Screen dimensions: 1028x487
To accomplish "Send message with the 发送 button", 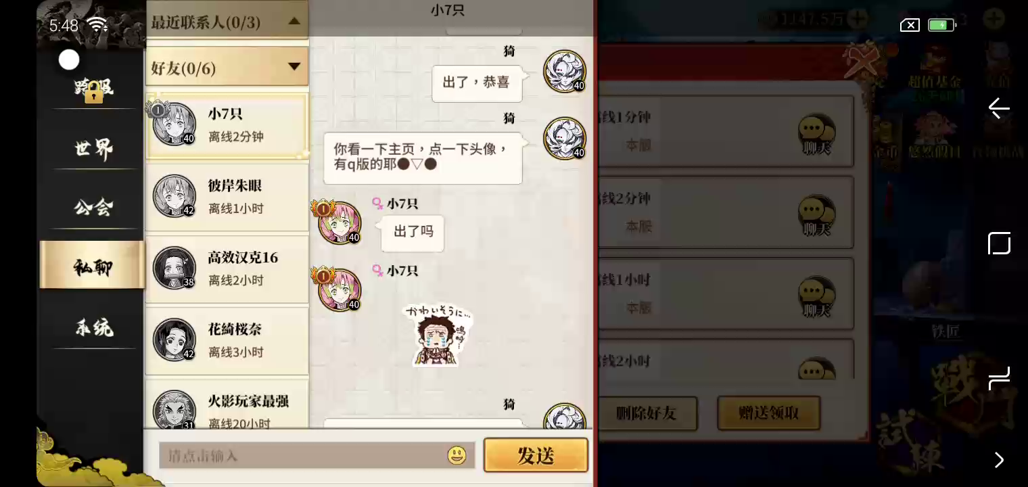I will click(x=536, y=455).
